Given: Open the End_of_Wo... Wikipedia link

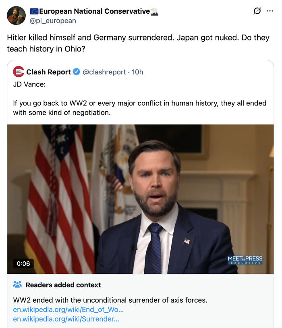Looking at the screenshot, I should (68, 310).
